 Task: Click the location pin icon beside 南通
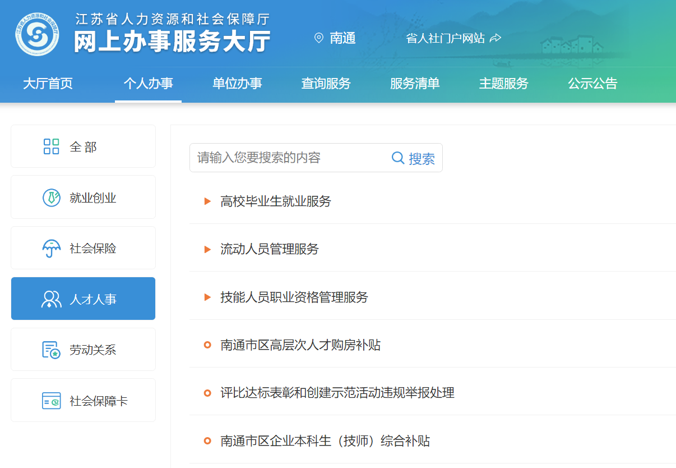319,38
